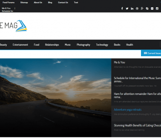
Task: Select the Adventure yoga retreats headline
Action: (128, 110)
